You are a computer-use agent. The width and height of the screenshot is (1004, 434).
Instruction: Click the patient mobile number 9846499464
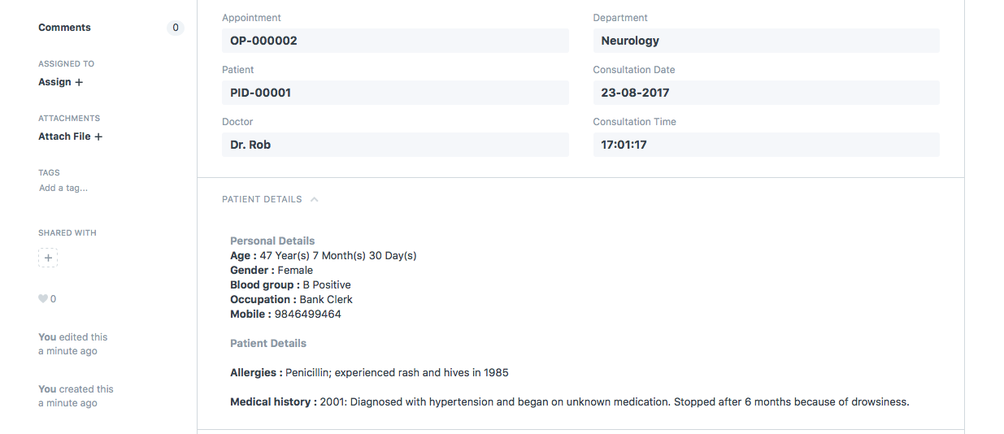[307, 314]
